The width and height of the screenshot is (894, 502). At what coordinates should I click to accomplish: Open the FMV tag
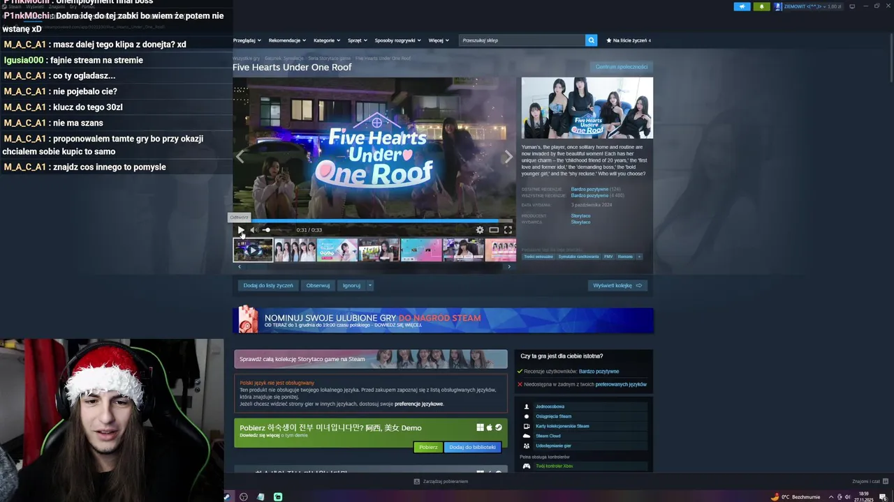click(x=608, y=257)
